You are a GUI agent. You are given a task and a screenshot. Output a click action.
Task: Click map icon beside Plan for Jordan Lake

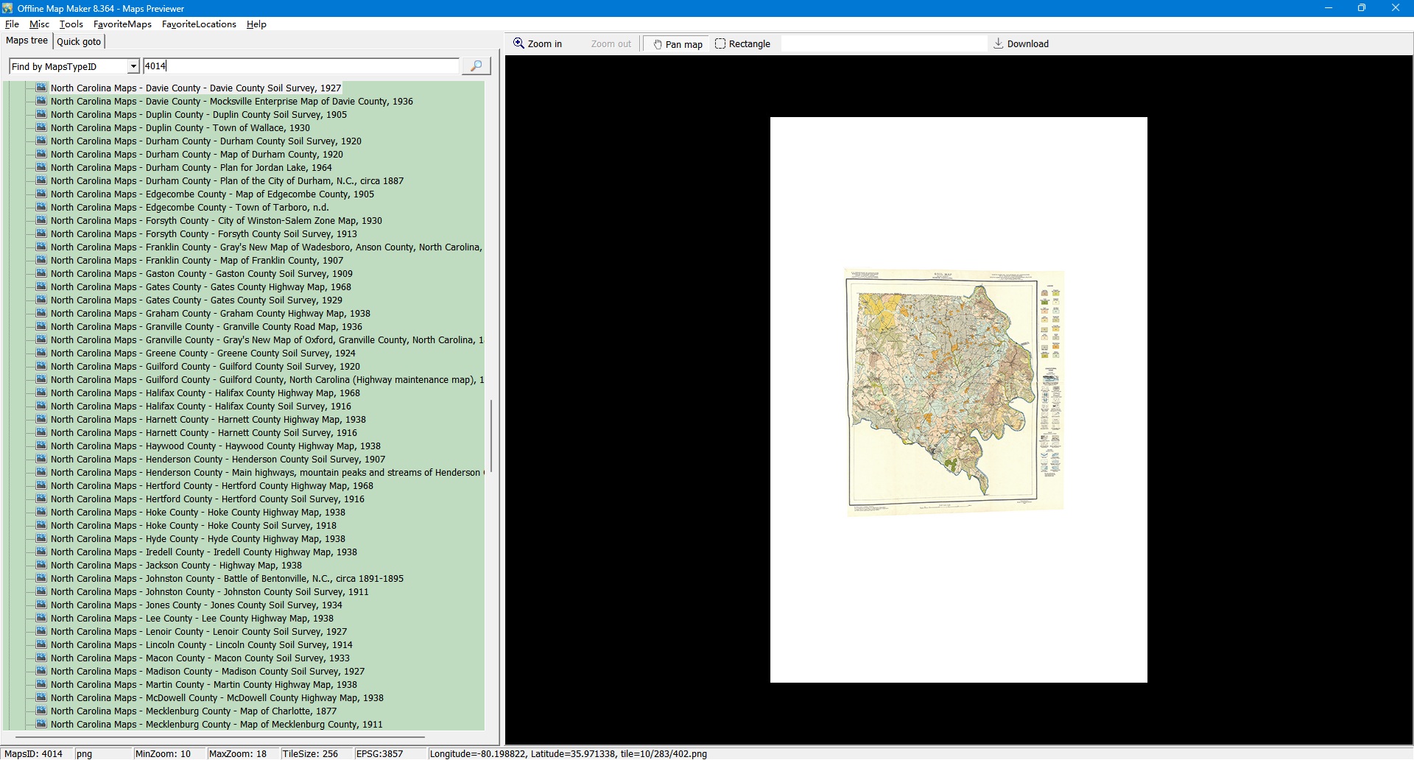[41, 167]
